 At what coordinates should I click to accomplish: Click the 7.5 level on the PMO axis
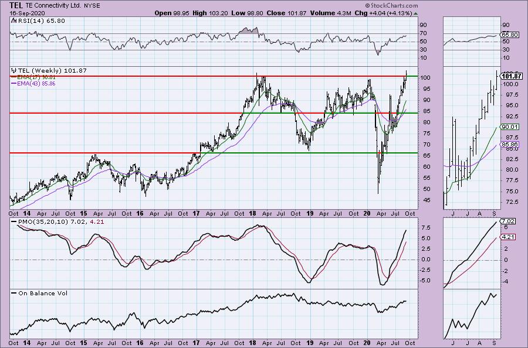point(425,228)
